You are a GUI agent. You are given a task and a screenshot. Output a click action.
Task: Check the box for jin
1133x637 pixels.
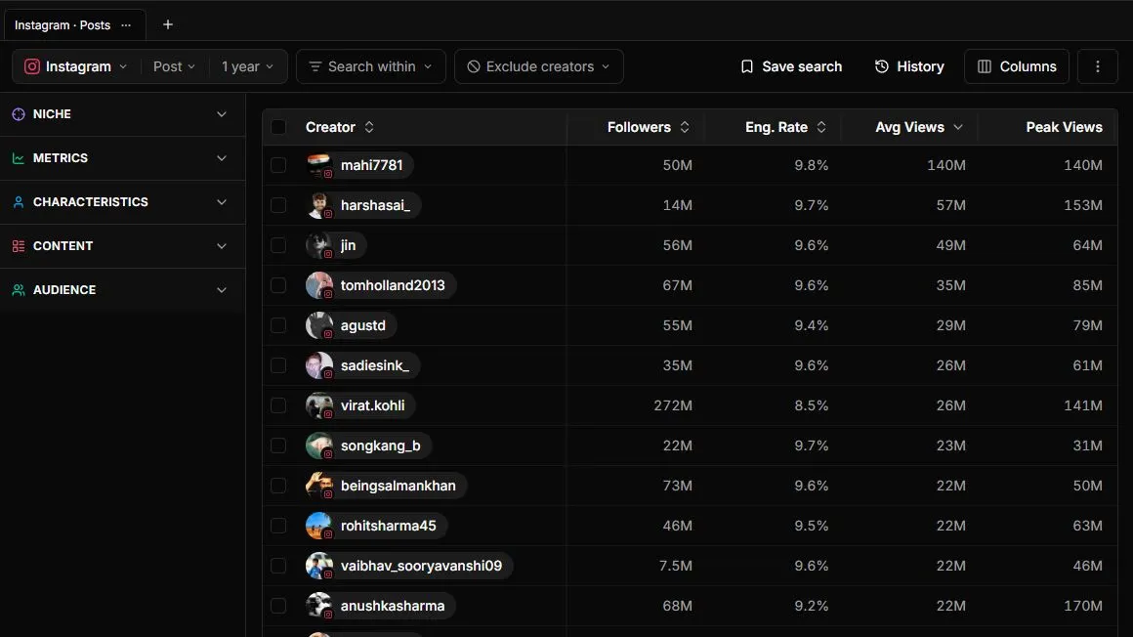coord(278,245)
